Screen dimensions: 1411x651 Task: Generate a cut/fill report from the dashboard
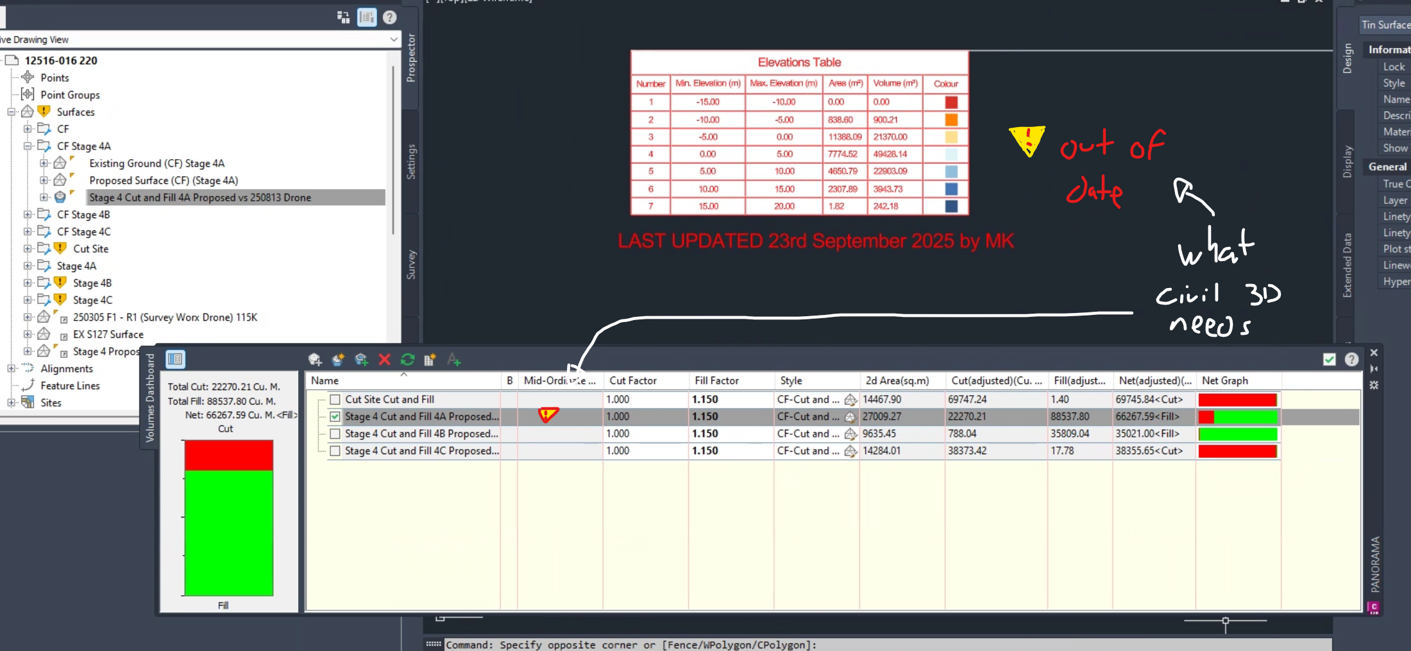coord(430,360)
